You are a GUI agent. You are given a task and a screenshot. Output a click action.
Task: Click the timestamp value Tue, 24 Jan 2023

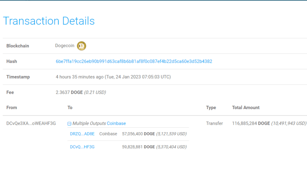[x=113, y=77]
